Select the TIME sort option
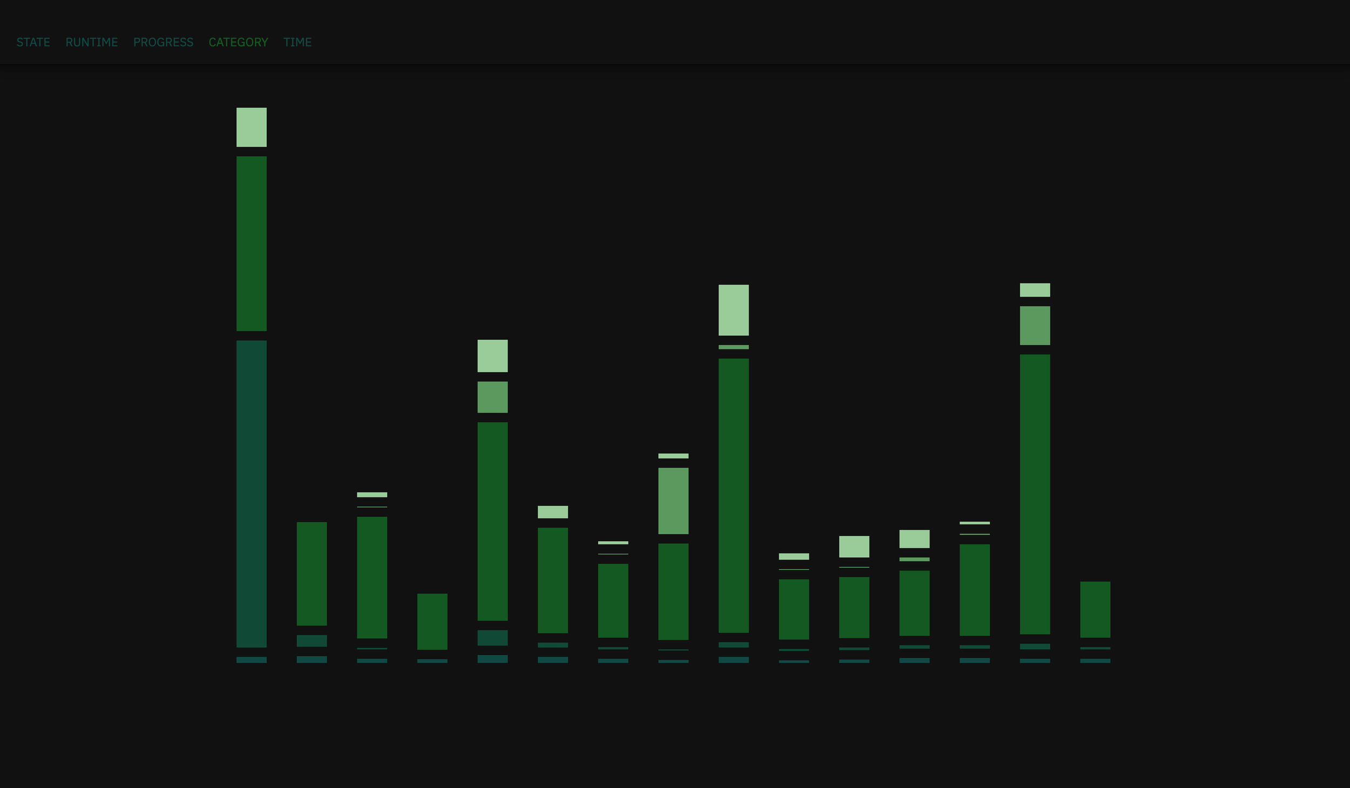 click(298, 42)
